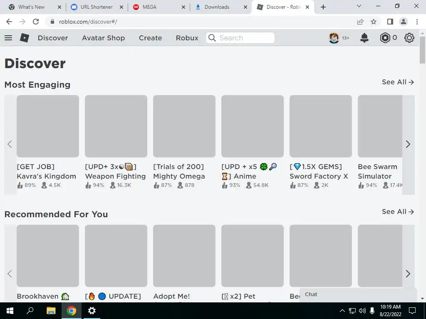The height and width of the screenshot is (319, 426).
Task: Click the Roblox search field
Action: click(240, 38)
